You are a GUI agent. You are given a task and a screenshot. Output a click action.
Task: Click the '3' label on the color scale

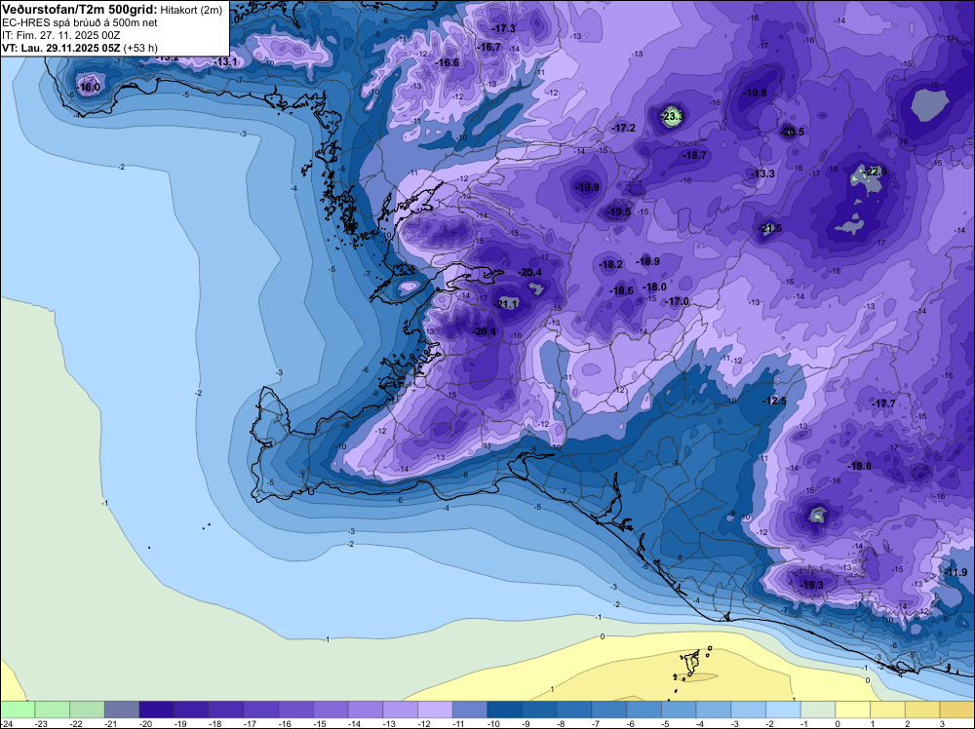(942, 723)
